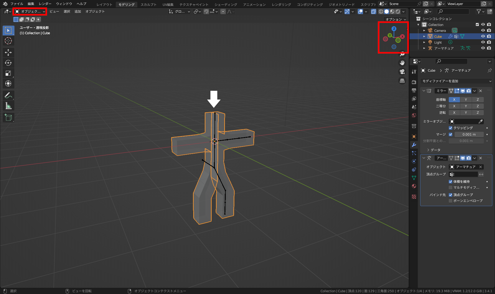495x294 pixels.
Task: Click the eyedropper next to ミラーオブジェクト field
Action: point(481,121)
